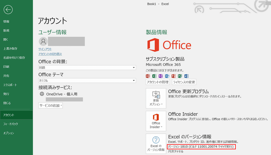This screenshot has height=155, width=271.
Task: Click アカウントの切り替え link
Action: pos(50,54)
